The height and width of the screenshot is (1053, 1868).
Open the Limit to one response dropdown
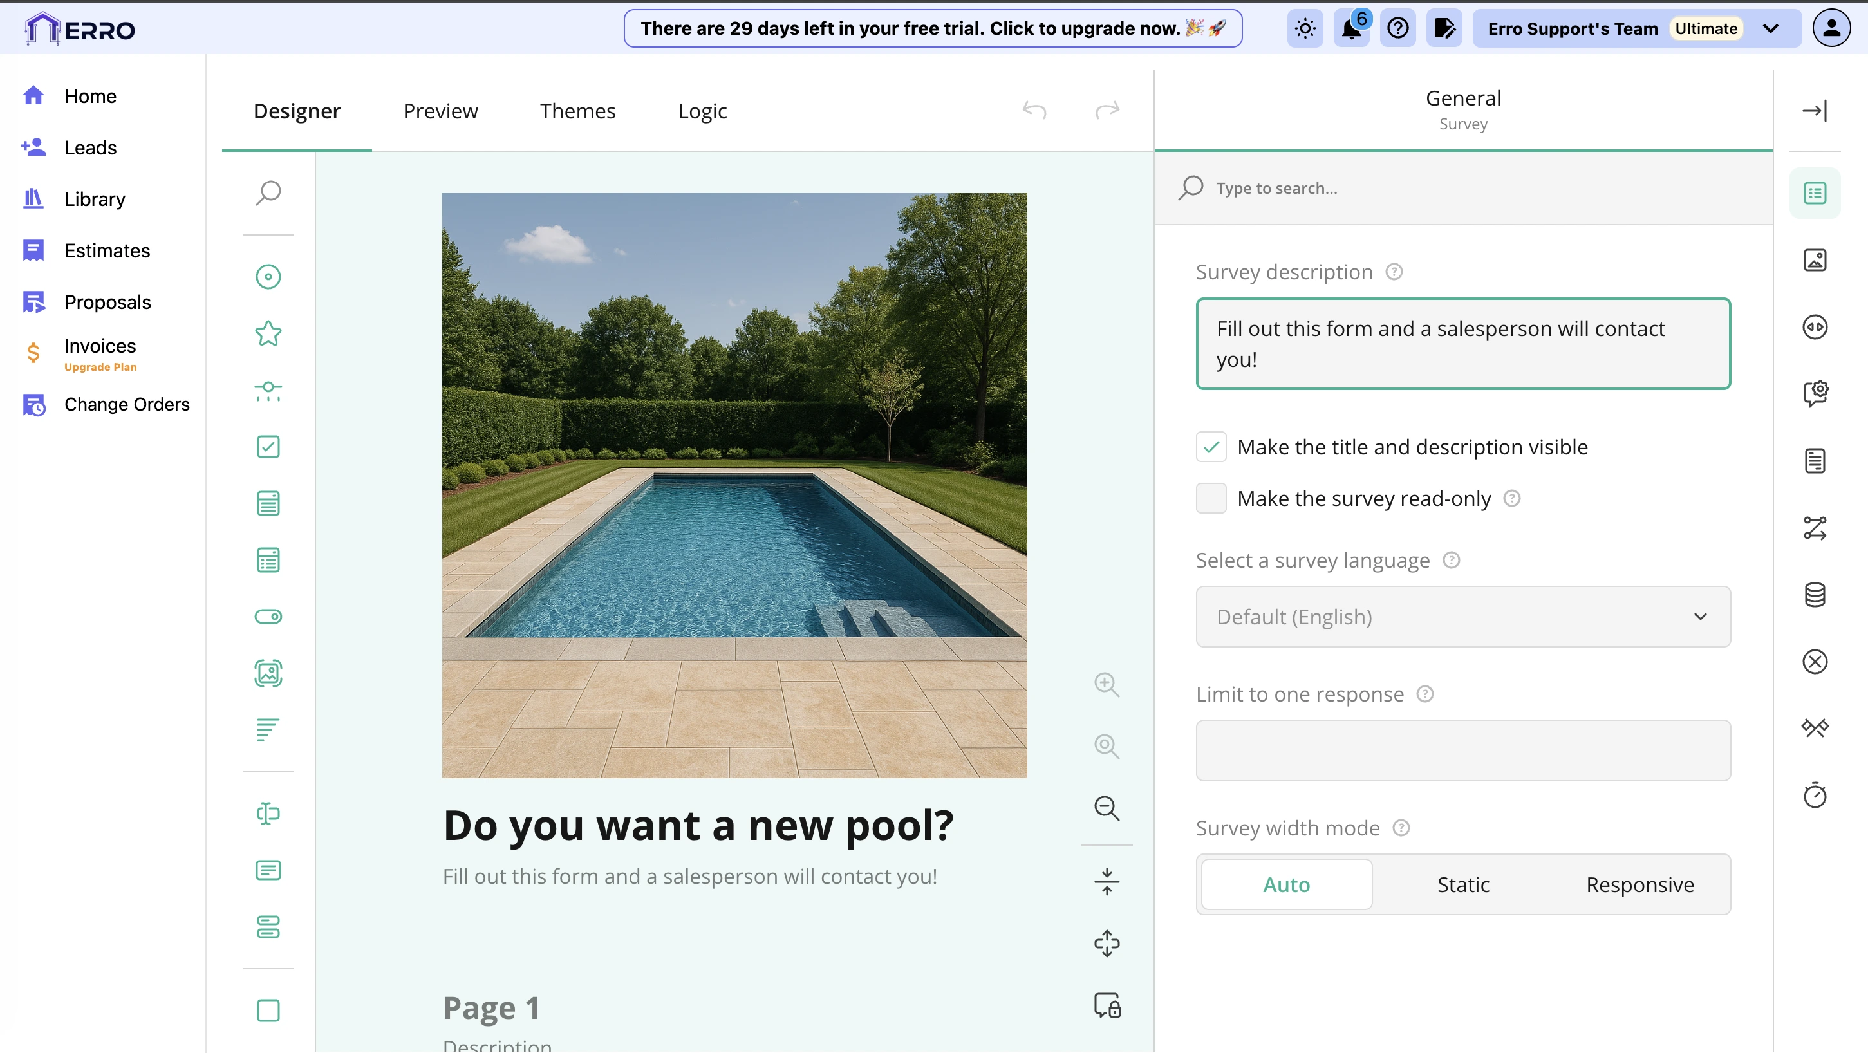click(1462, 750)
